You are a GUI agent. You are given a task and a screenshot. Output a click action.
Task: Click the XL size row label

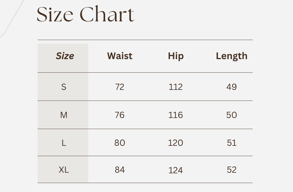click(x=64, y=170)
